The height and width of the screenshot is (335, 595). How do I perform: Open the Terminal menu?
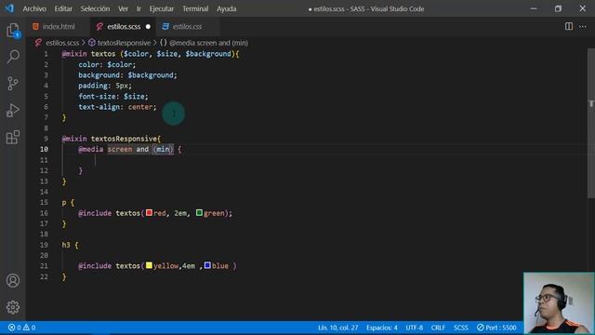(x=195, y=8)
